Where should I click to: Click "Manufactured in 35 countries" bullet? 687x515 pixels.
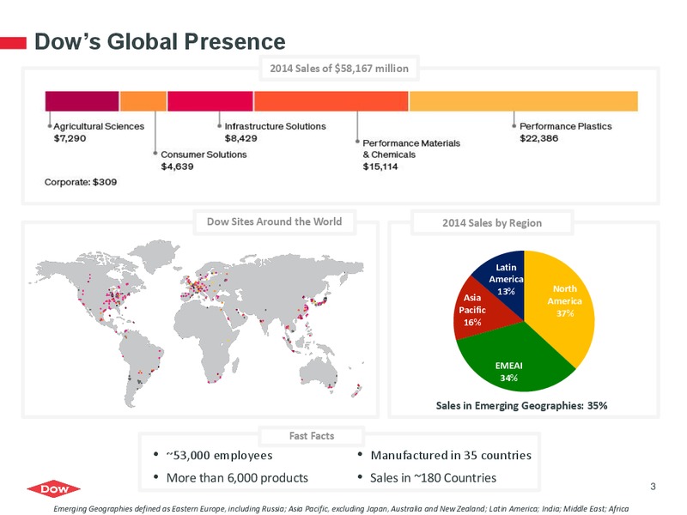tap(451, 456)
